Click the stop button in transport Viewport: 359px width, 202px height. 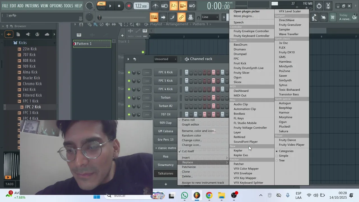pyautogui.click(x=119, y=6)
